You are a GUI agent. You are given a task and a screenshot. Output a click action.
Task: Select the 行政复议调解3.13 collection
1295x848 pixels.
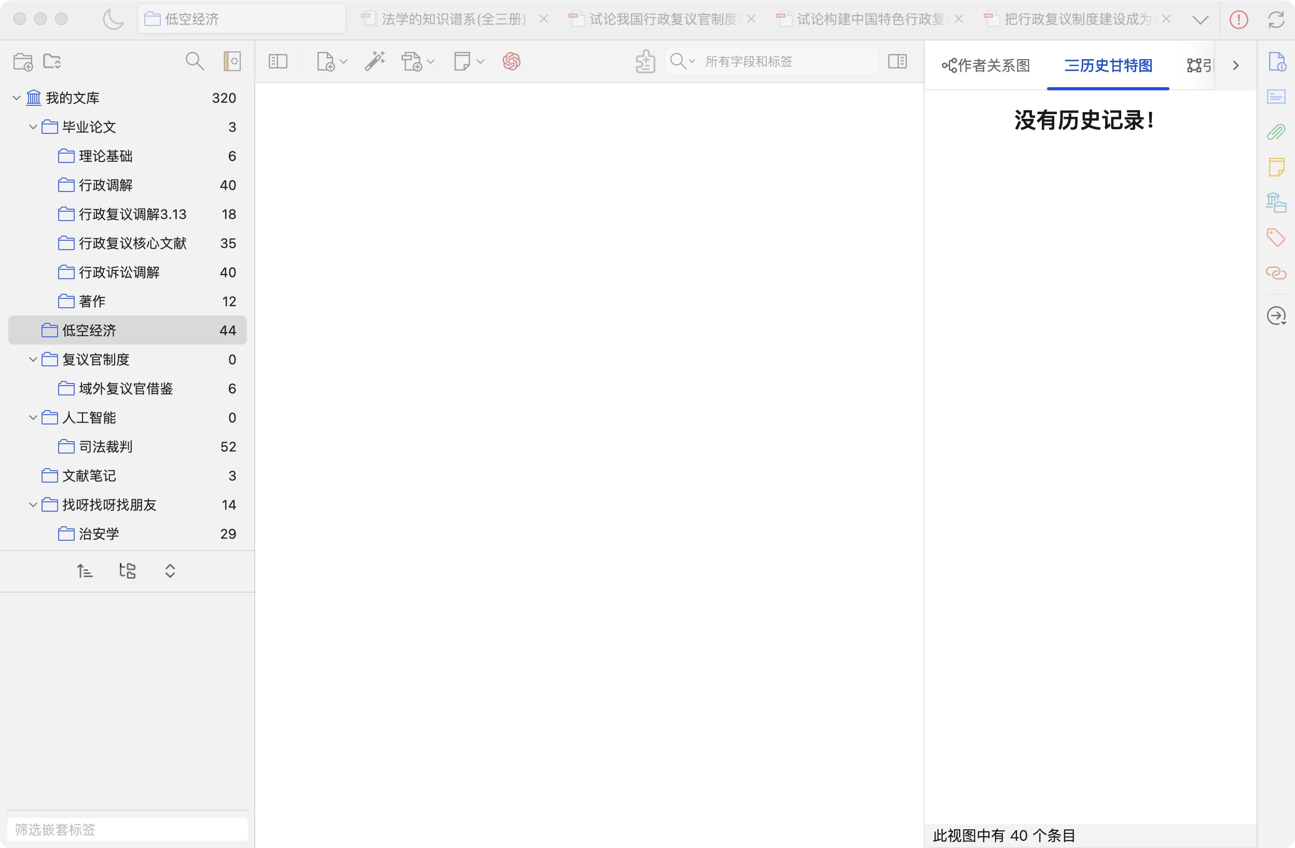coord(127,214)
